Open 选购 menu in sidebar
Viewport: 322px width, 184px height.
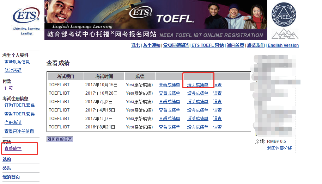(7, 159)
